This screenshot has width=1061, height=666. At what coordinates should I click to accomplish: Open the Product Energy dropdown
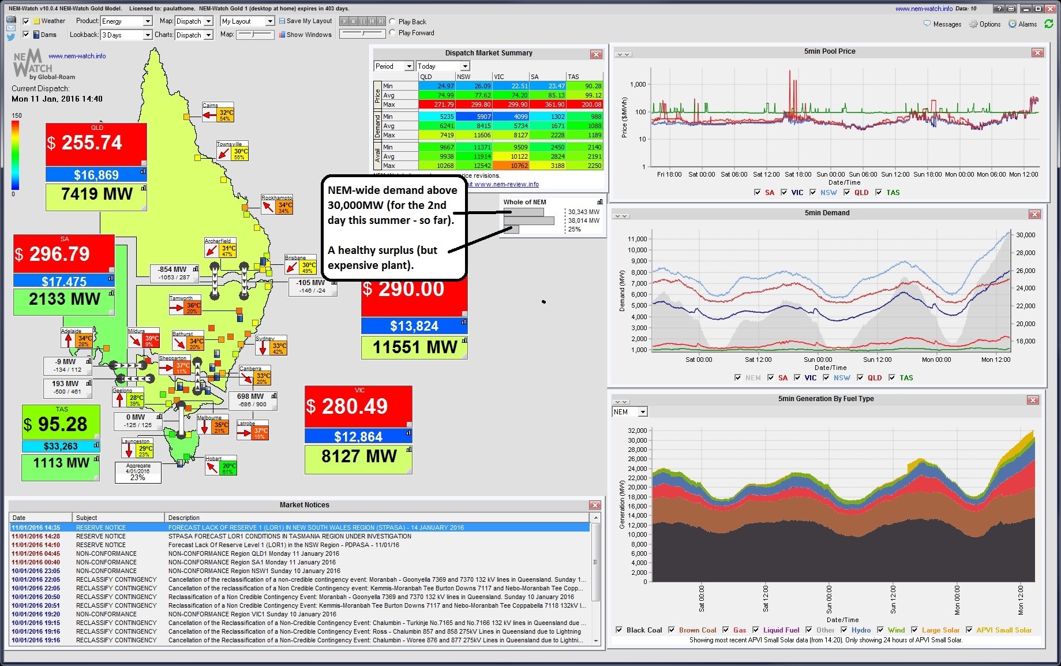pyautogui.click(x=148, y=21)
